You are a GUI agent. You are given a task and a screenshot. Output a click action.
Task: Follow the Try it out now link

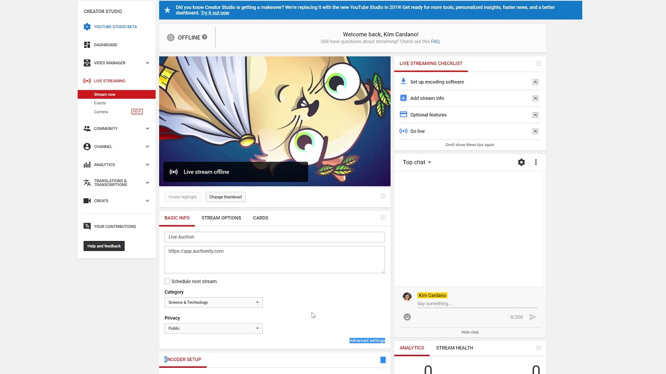215,13
